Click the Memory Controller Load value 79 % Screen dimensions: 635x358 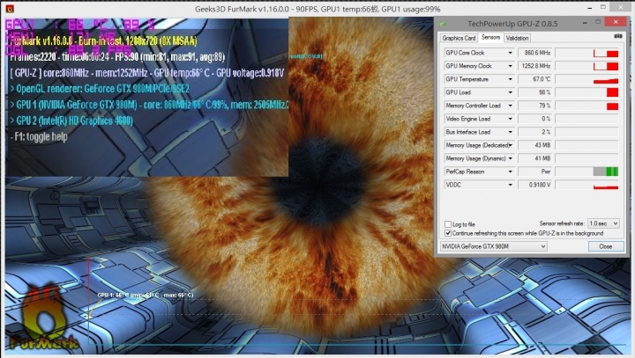535,106
